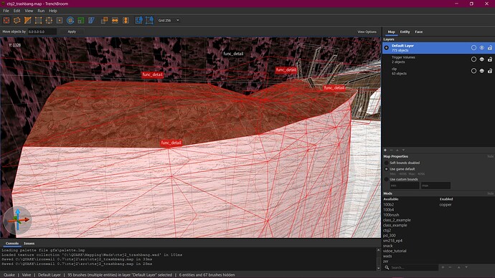Screen dimensions: 495x278
Task: Show the hidden clip layer
Action: point(482,71)
